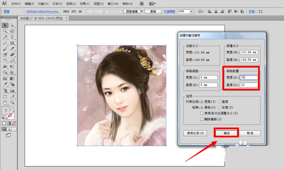Select the Magic Wand tool
Viewport: 284px width, 170px height.
point(5,31)
